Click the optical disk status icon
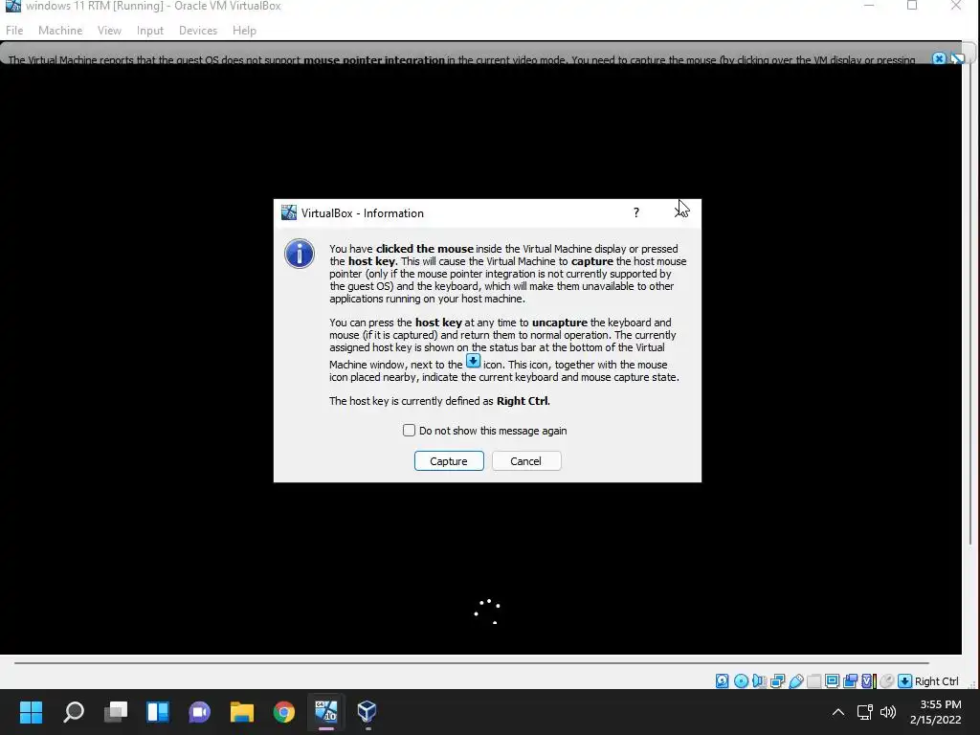 742,681
